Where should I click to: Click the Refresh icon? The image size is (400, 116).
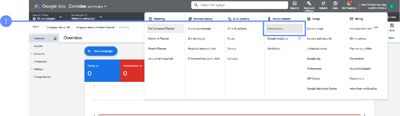pyautogui.click(x=323, y=4)
